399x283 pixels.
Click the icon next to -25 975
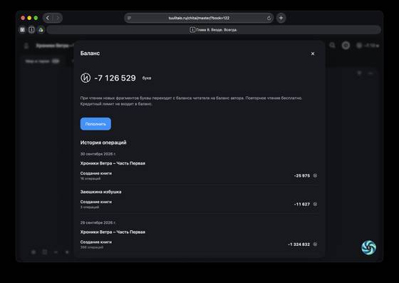[x=315, y=175]
